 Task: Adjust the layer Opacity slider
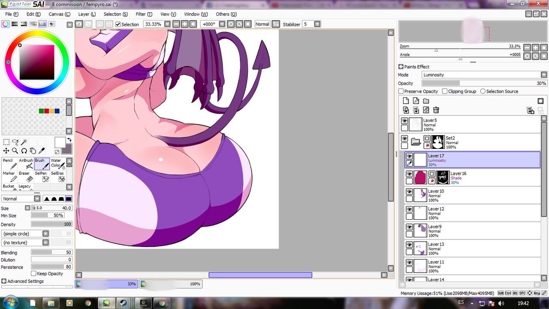click(484, 83)
